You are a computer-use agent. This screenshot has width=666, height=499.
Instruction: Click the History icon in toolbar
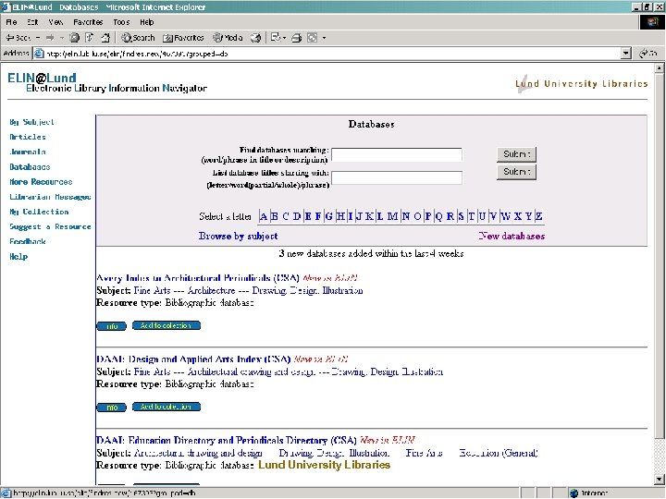coord(255,38)
